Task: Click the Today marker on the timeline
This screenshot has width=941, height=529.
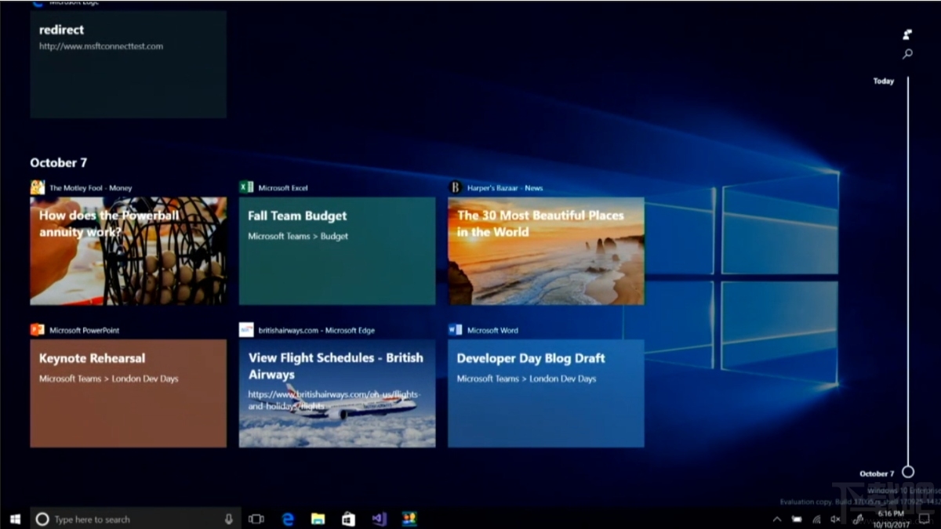Action: click(883, 81)
